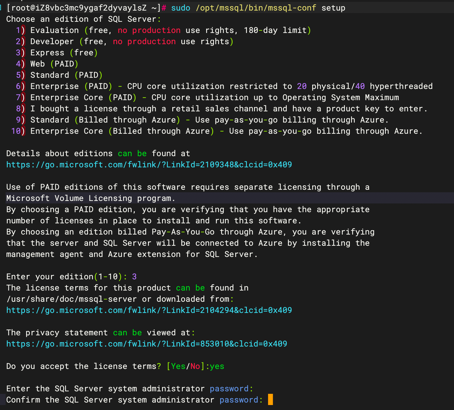The height and width of the screenshot is (410, 454).
Task: Open the editions details LinkId=2109348 URL
Action: tap(149, 165)
